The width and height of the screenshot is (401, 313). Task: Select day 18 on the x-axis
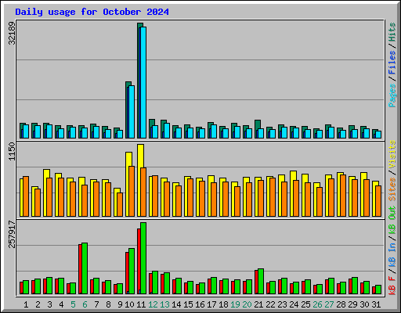223,304
